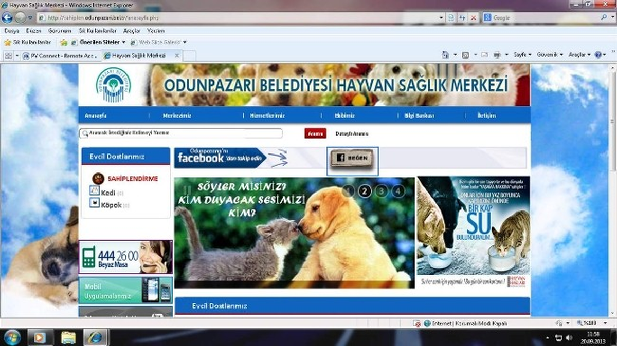Close the Hayvan Sağlık Merkezi tab
Screen dimensions: 617x346
pyautogui.click(x=176, y=55)
